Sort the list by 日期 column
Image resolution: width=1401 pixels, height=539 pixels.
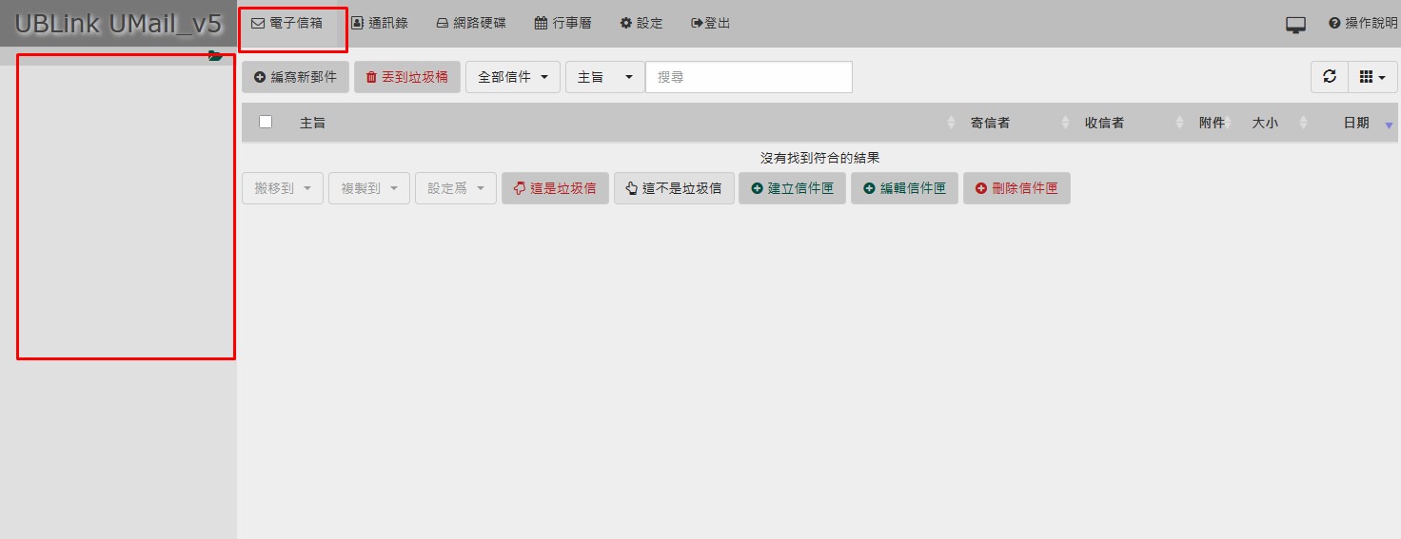[1356, 123]
